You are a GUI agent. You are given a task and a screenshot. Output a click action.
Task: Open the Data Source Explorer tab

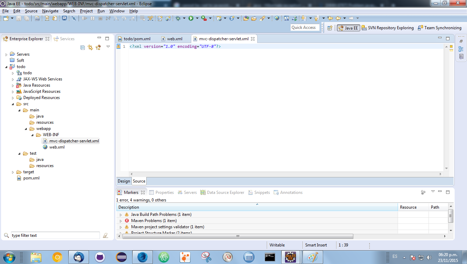(222, 192)
